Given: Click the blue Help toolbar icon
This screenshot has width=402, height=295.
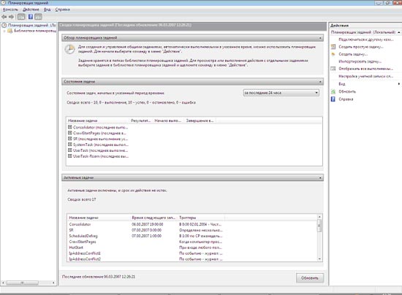Looking at the screenshot, I should tap(31, 17).
